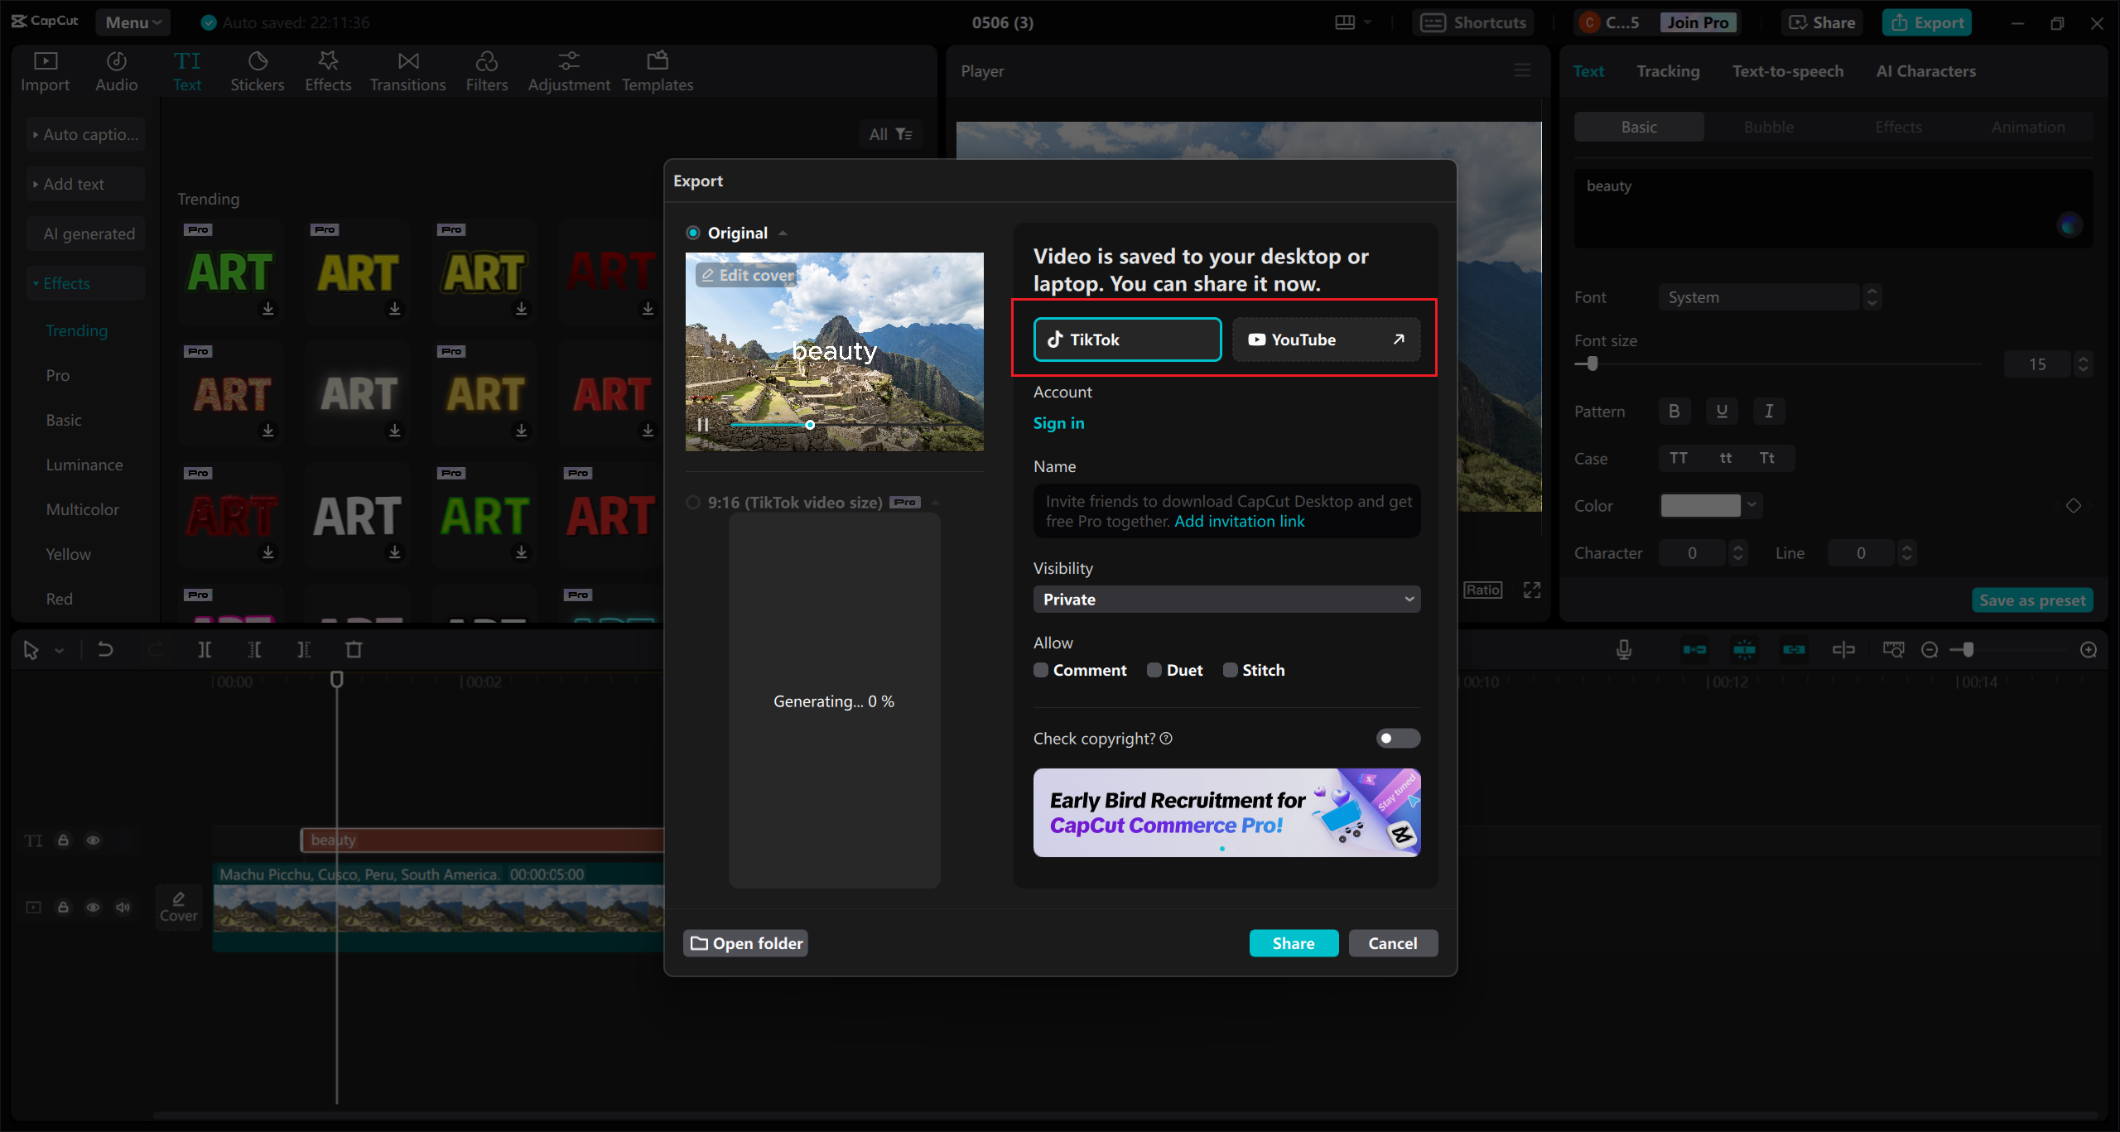Click the Filters tool icon
This screenshot has width=2120, height=1132.
tap(486, 61)
